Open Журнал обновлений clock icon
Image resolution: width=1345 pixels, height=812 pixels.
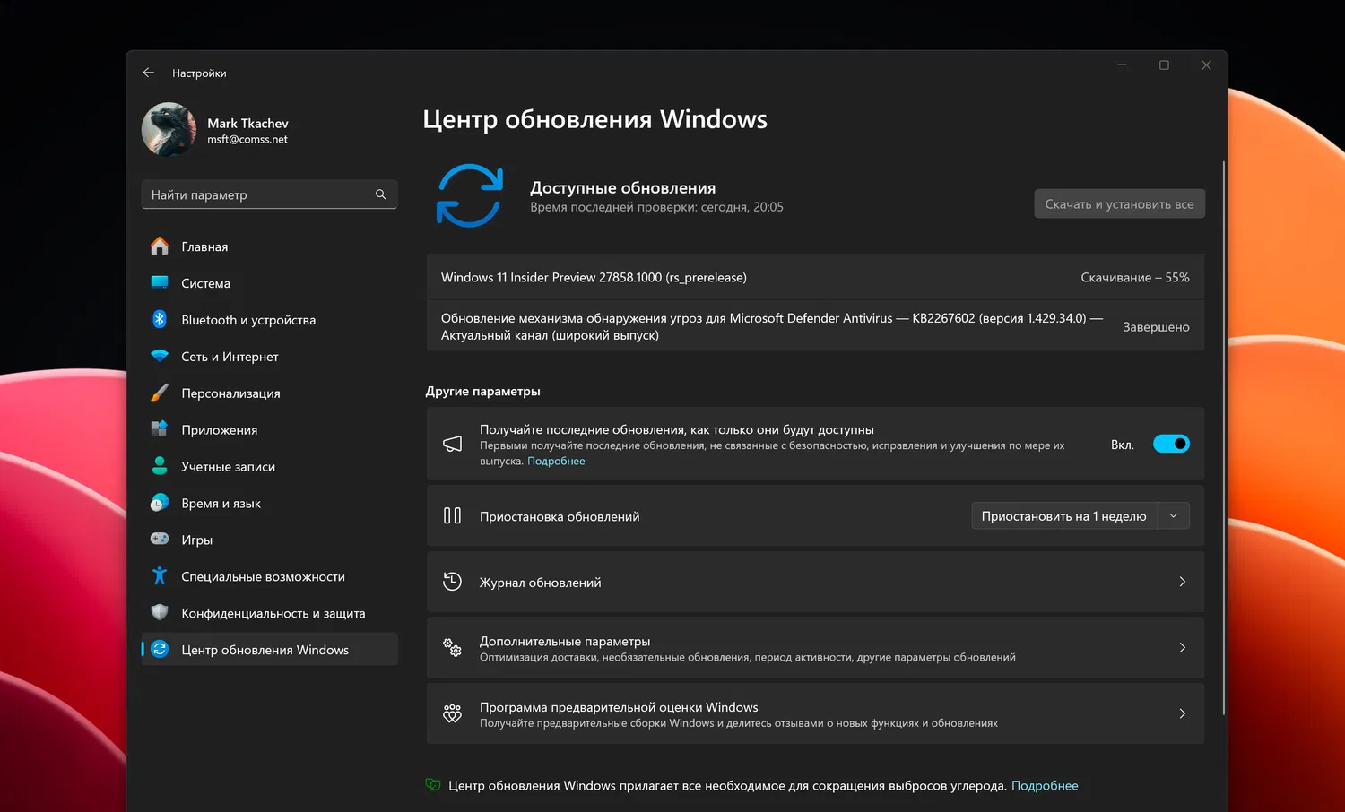coord(452,581)
